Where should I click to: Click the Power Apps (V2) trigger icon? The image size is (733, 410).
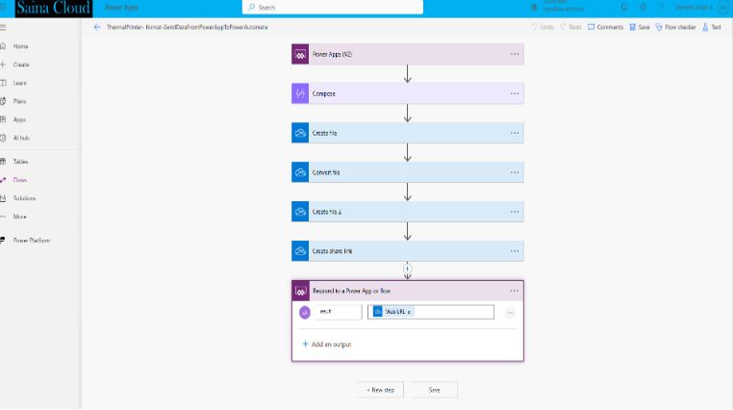pyautogui.click(x=299, y=55)
